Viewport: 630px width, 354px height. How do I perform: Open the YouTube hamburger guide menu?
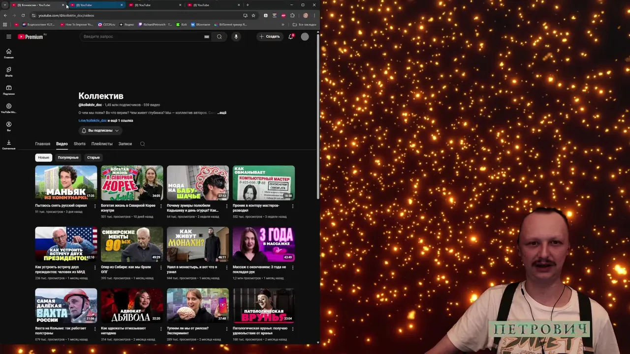tap(9, 36)
